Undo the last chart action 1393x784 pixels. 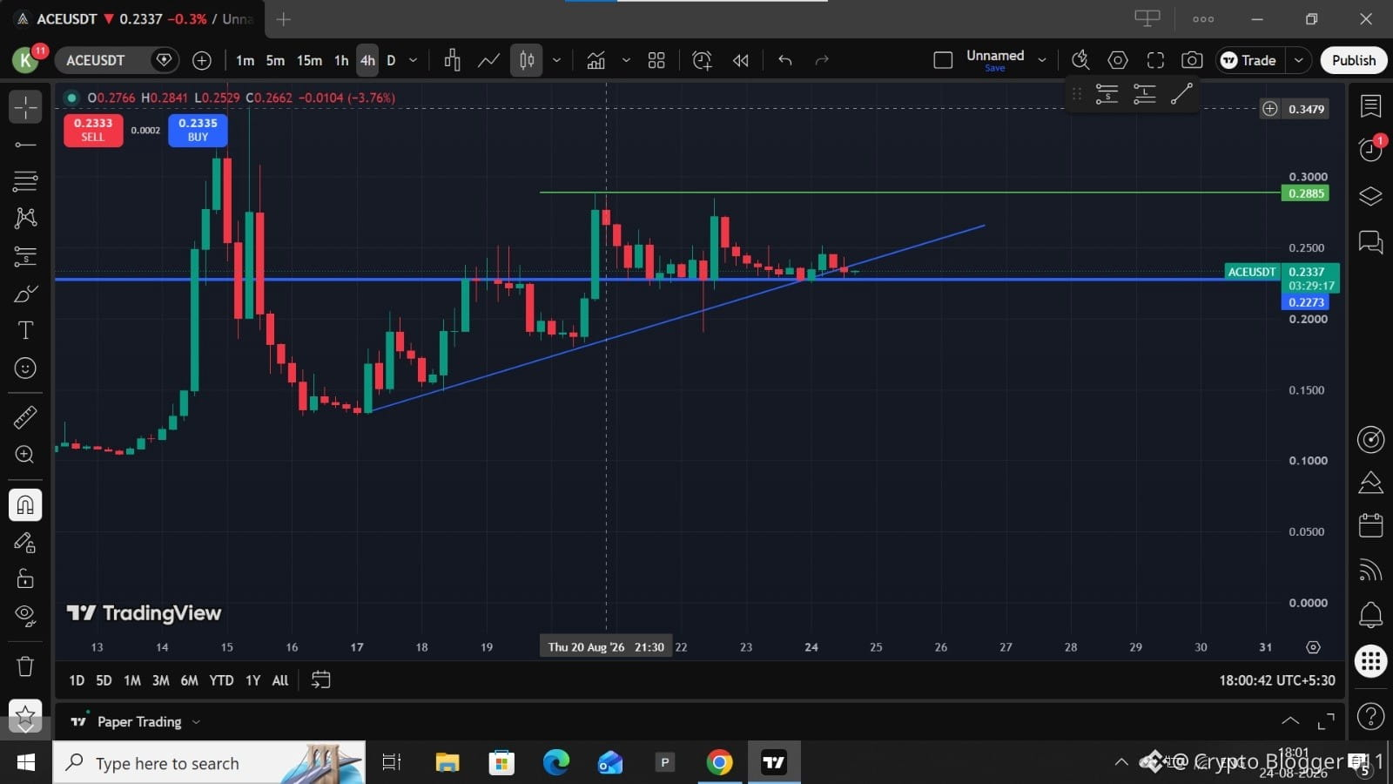(x=785, y=60)
